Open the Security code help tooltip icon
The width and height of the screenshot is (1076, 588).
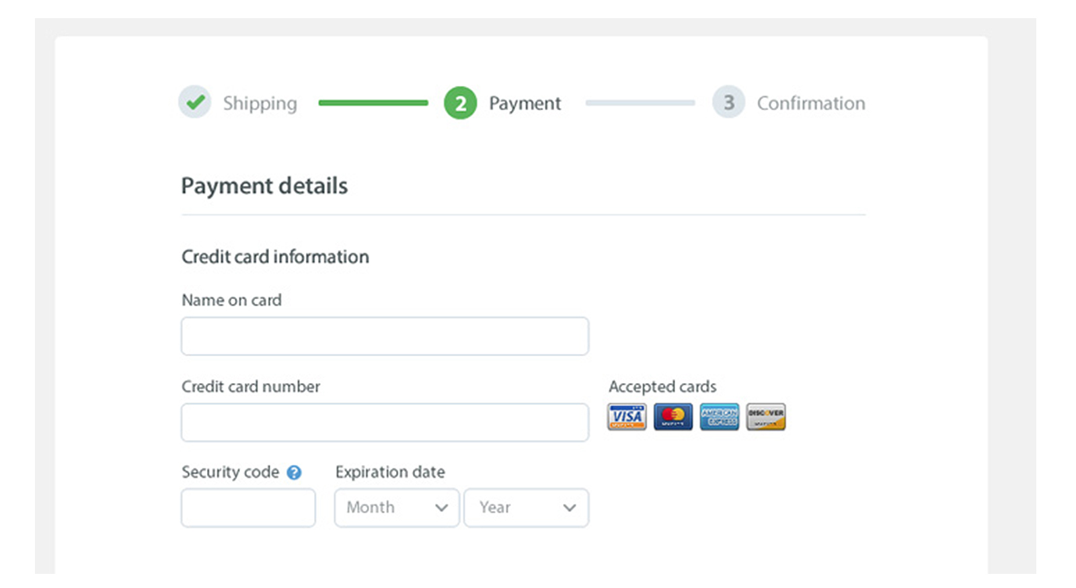coord(294,472)
